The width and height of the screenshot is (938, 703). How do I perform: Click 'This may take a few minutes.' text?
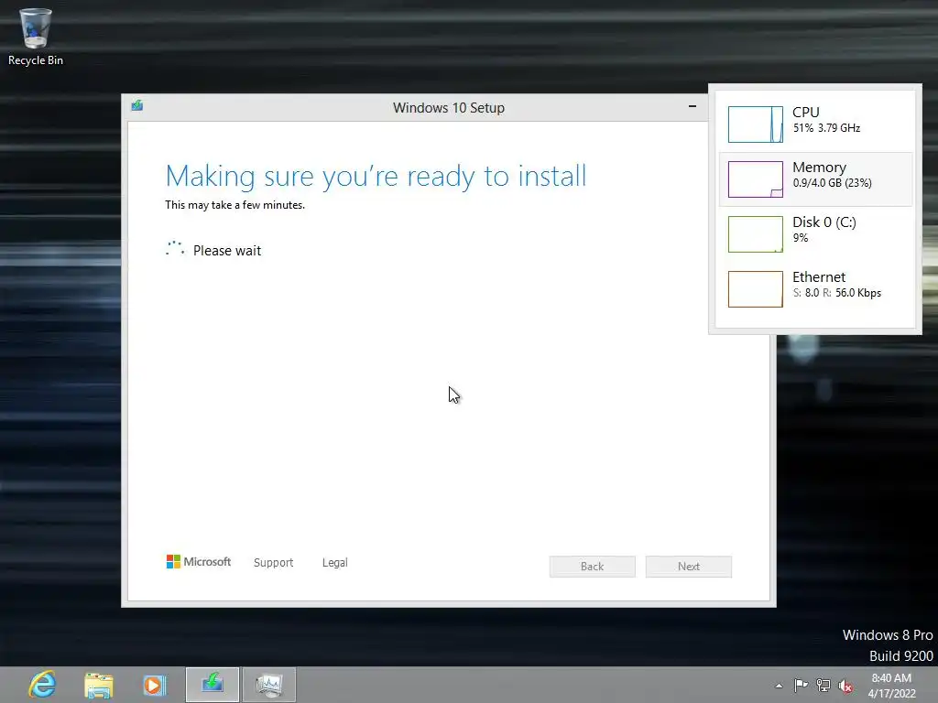[x=235, y=205]
